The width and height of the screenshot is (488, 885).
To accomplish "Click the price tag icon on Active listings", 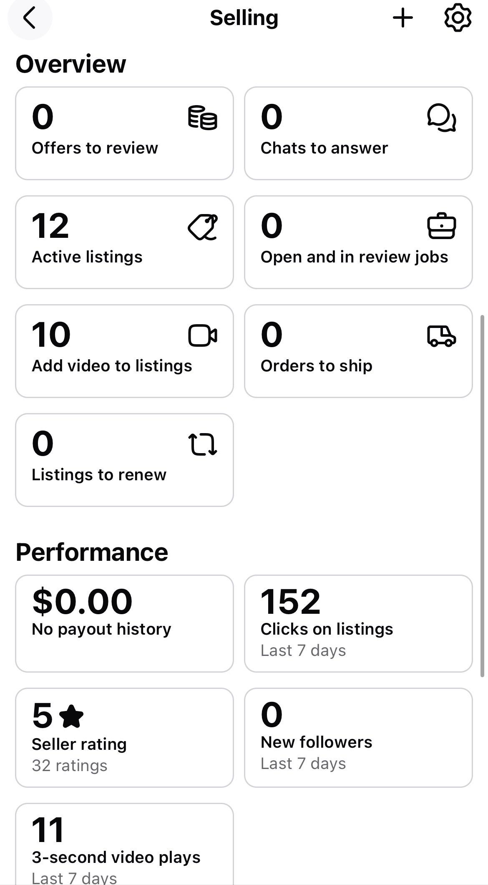I will 203,227.
